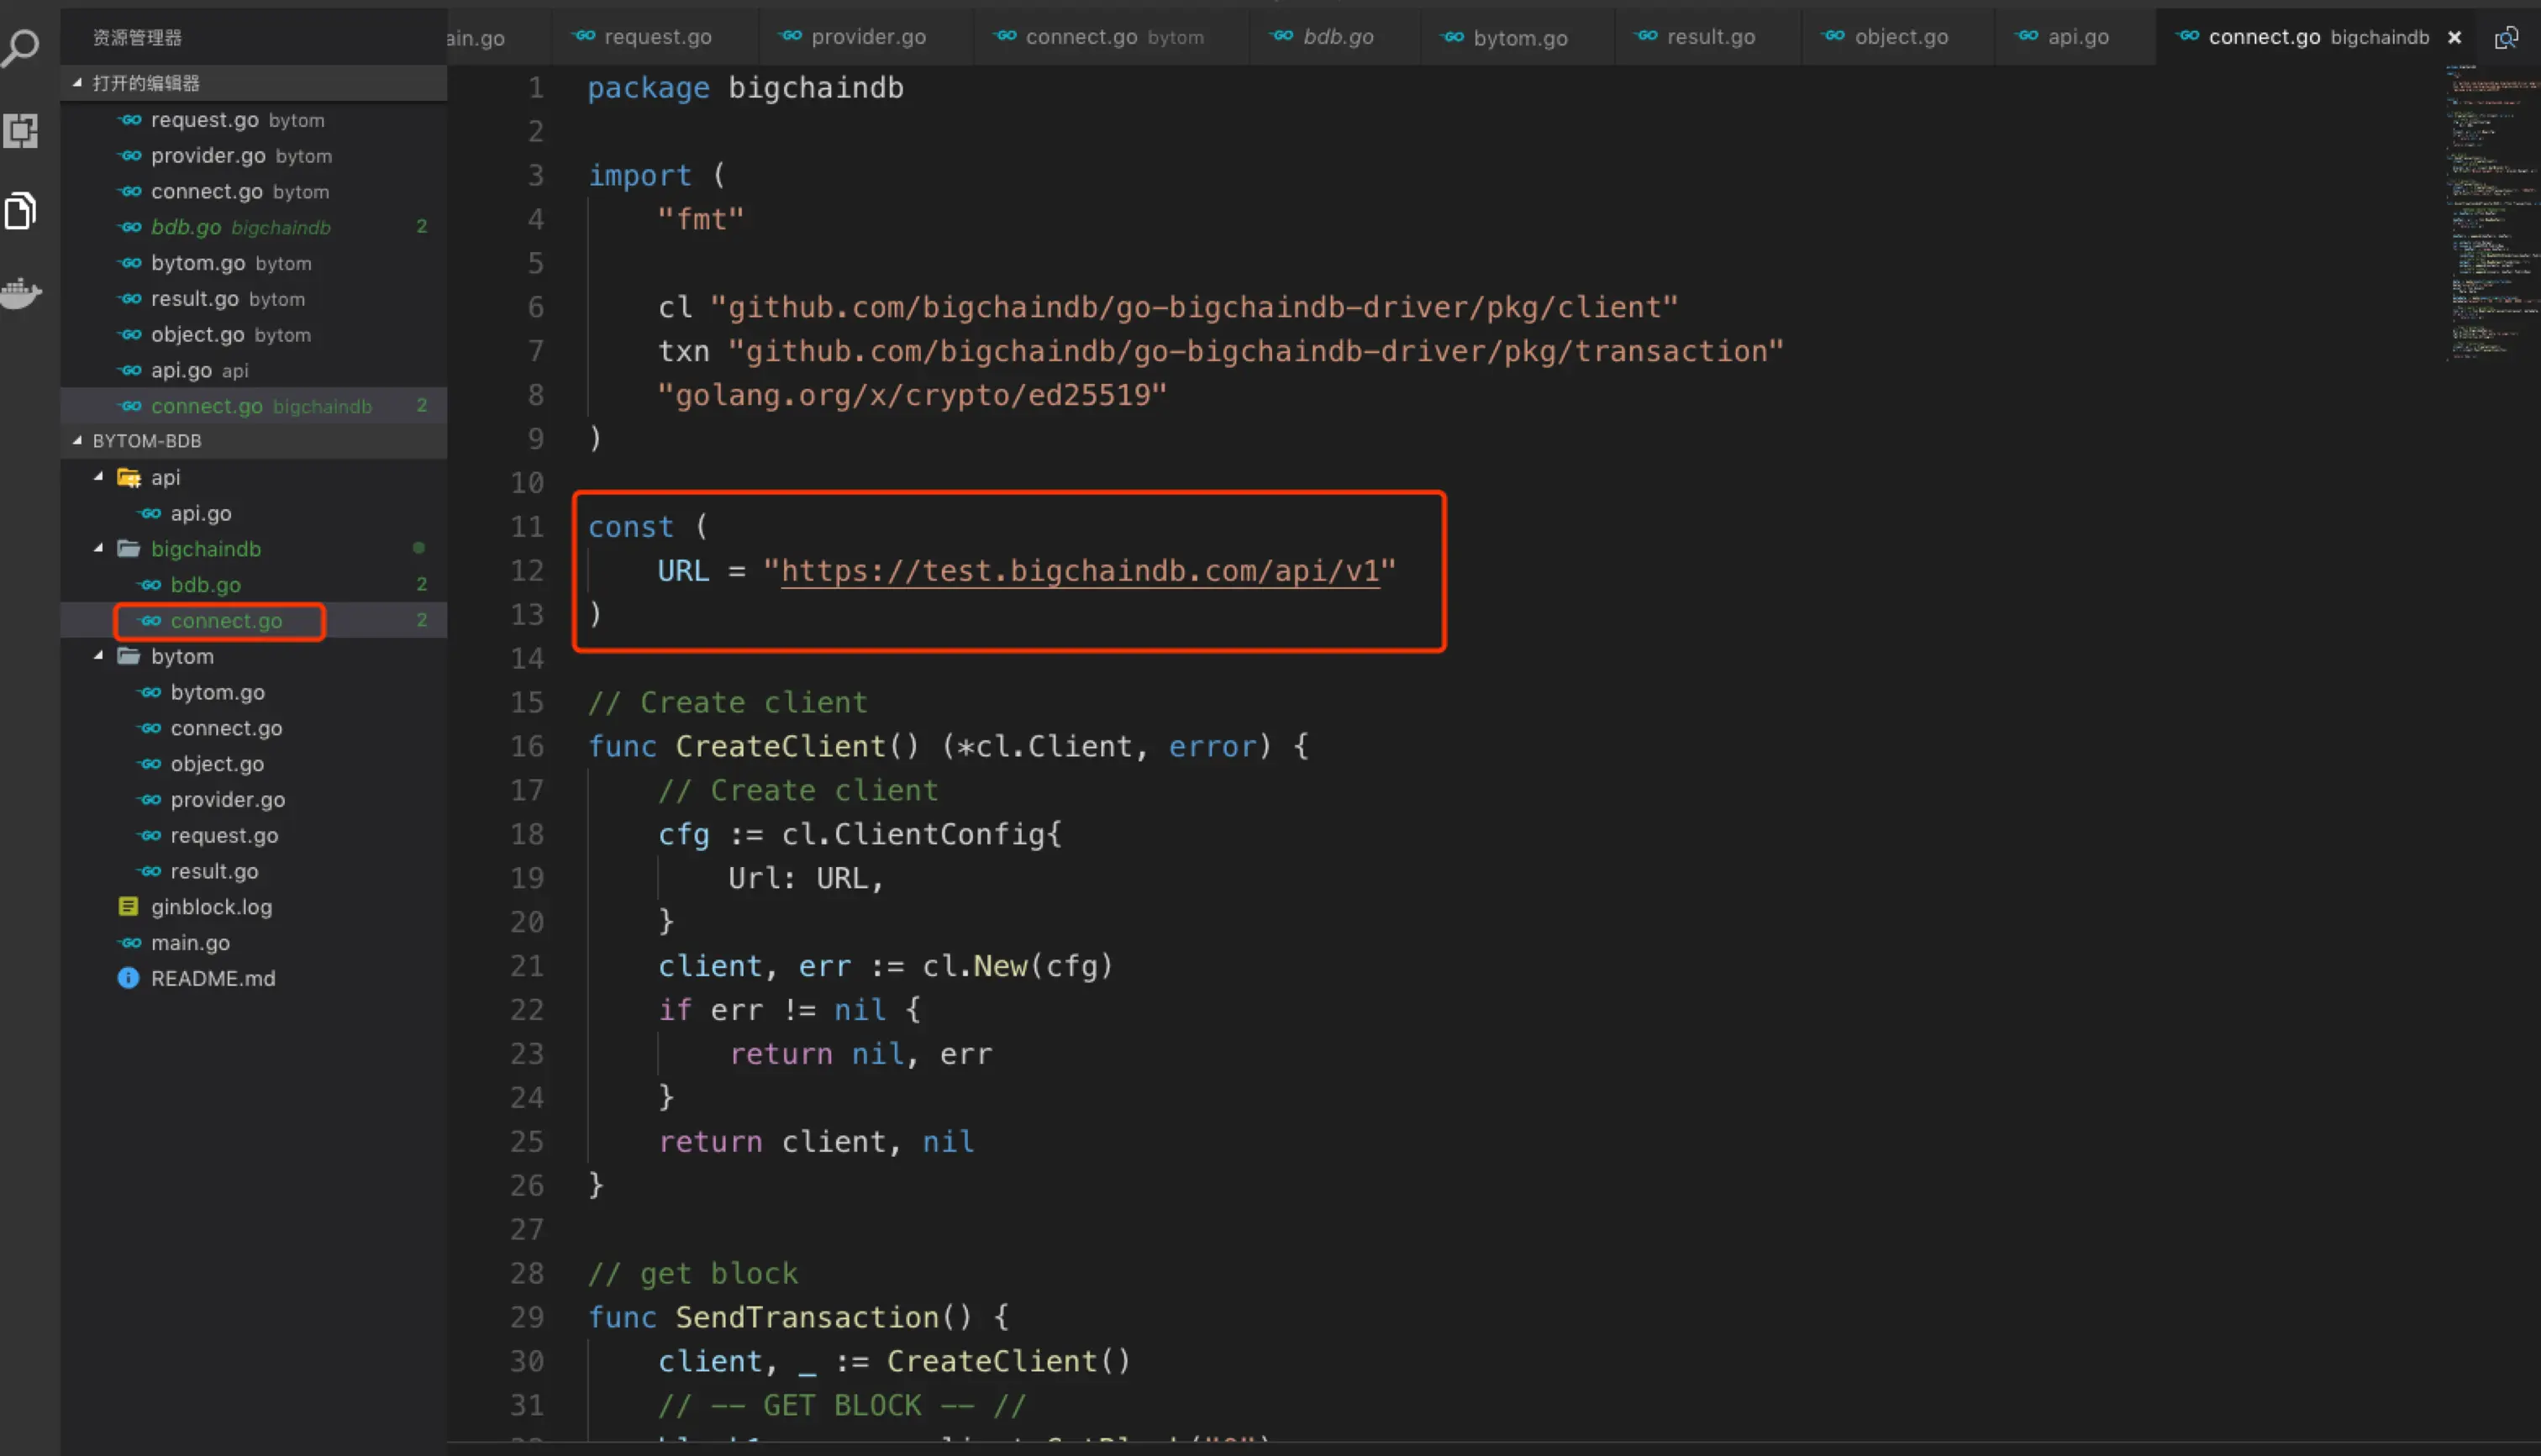Collapse the api folder arrow
Screen dimensions: 2541x1456
(98, 477)
